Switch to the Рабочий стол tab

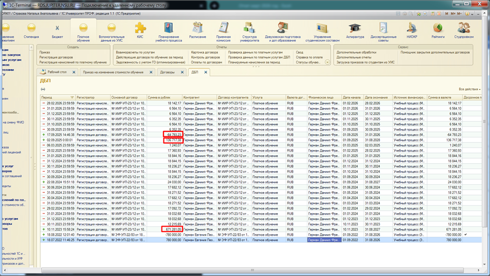tap(57, 73)
